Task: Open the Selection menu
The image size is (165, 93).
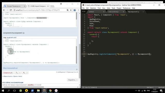Action: [x=93, y=8]
